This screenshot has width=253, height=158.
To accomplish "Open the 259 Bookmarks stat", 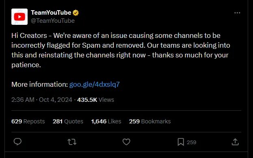I will click(x=150, y=121).
